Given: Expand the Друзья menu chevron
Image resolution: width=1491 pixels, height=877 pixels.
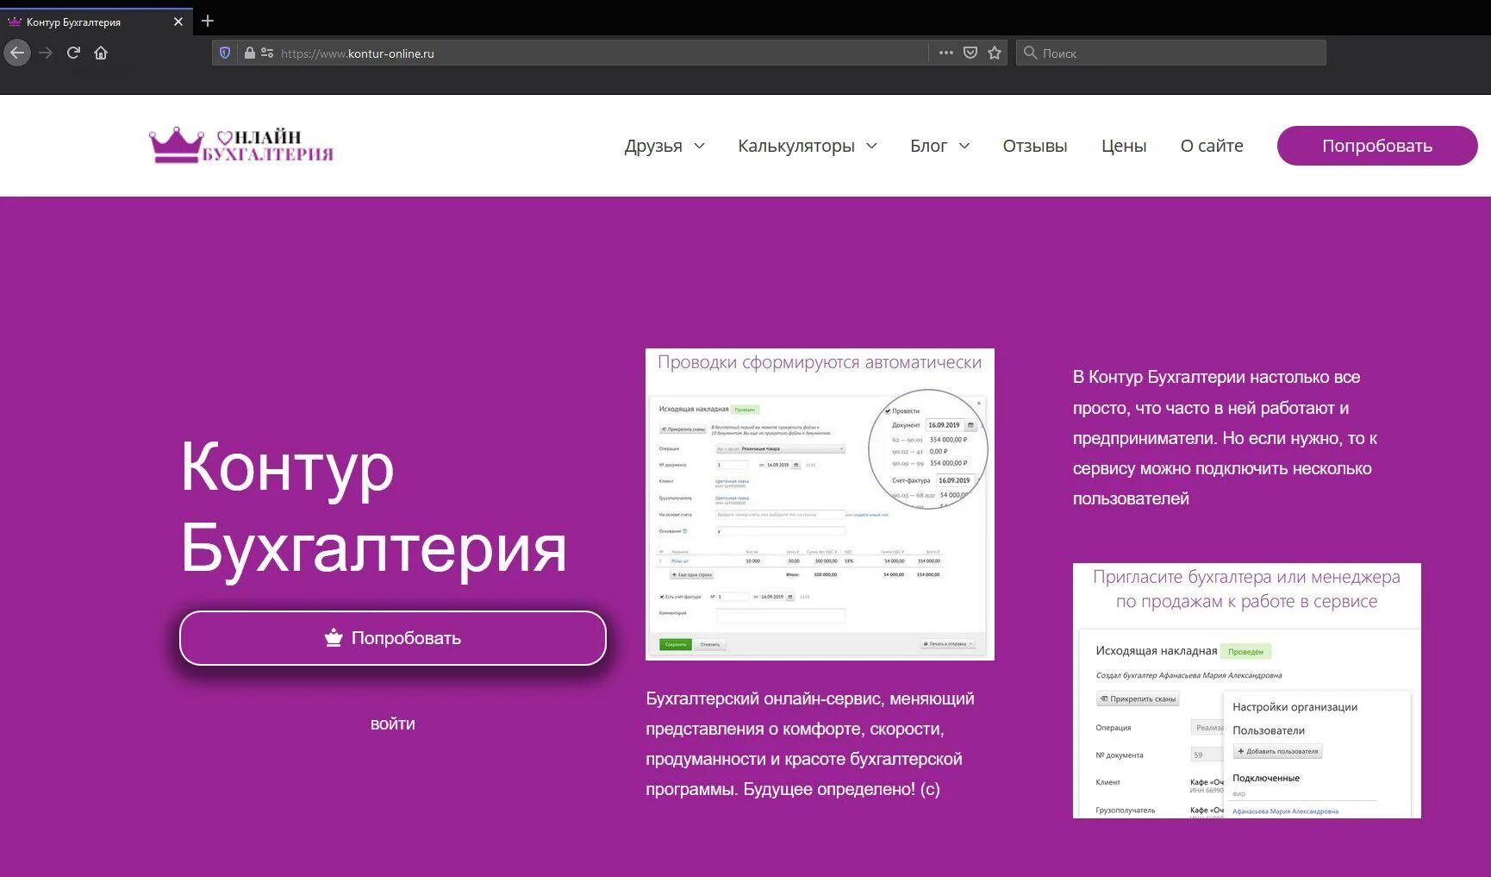Looking at the screenshot, I should [x=699, y=146].
